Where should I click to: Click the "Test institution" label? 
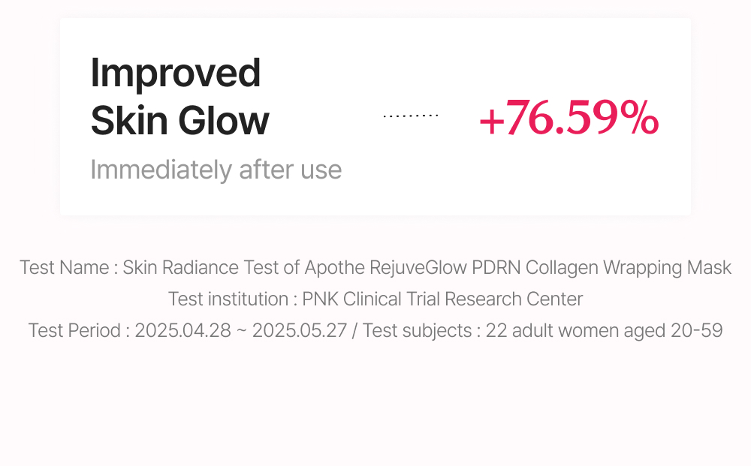228,299
